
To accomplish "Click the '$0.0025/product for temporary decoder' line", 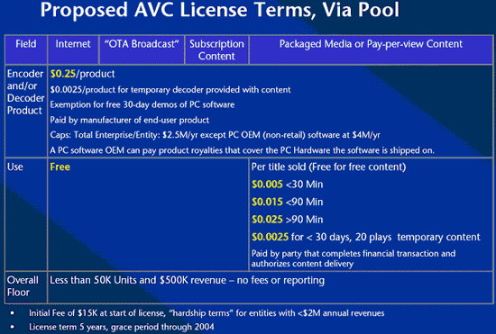I will 170,90.
